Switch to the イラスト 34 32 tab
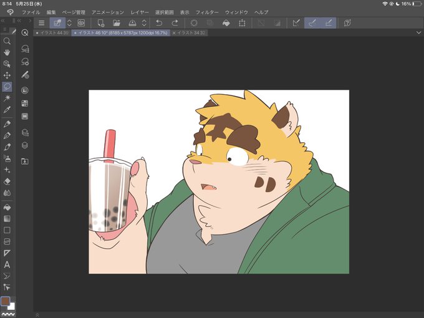Viewport: 424px width, 318px height. click(189, 32)
